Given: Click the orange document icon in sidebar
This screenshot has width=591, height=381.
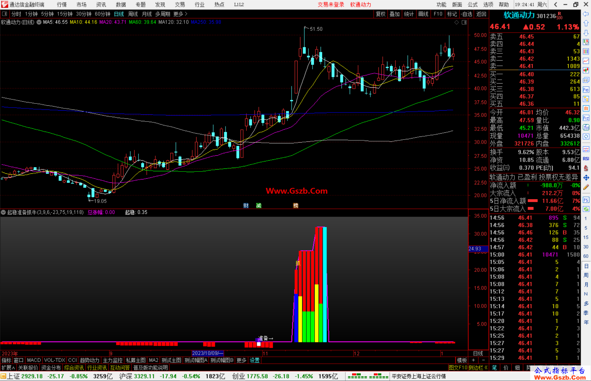Looking at the screenshot, I should pos(586,108).
